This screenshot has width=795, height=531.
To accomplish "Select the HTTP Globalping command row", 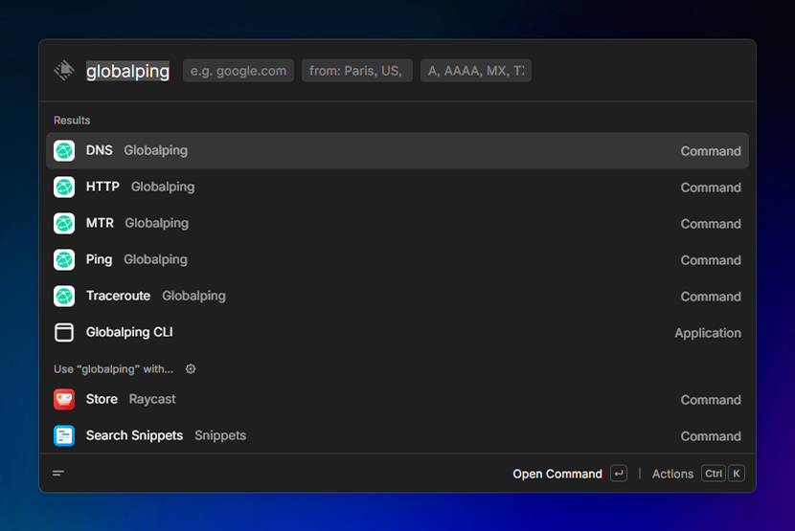I will pyautogui.click(x=397, y=187).
